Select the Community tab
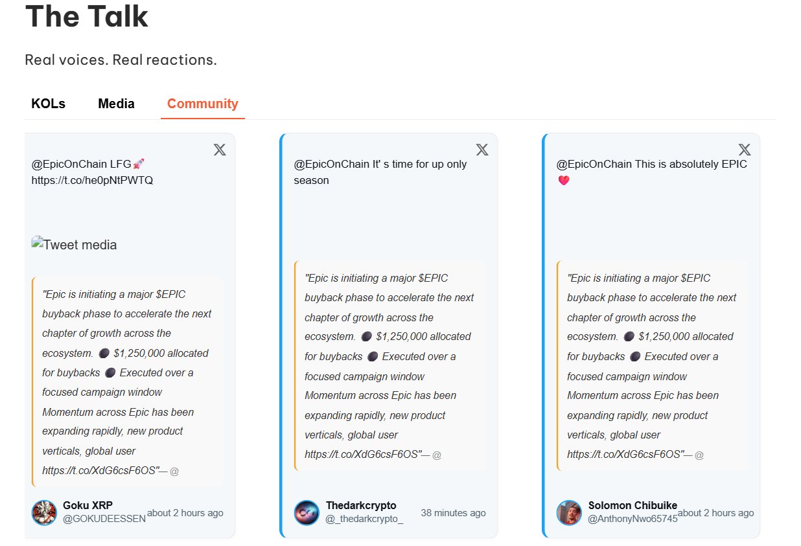 [202, 104]
